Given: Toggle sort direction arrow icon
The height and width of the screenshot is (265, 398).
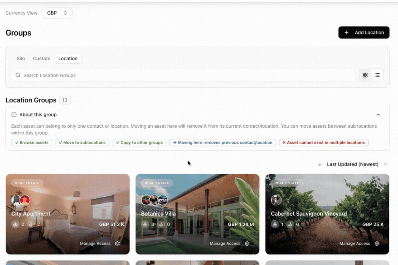Looking at the screenshot, I should click(320, 164).
